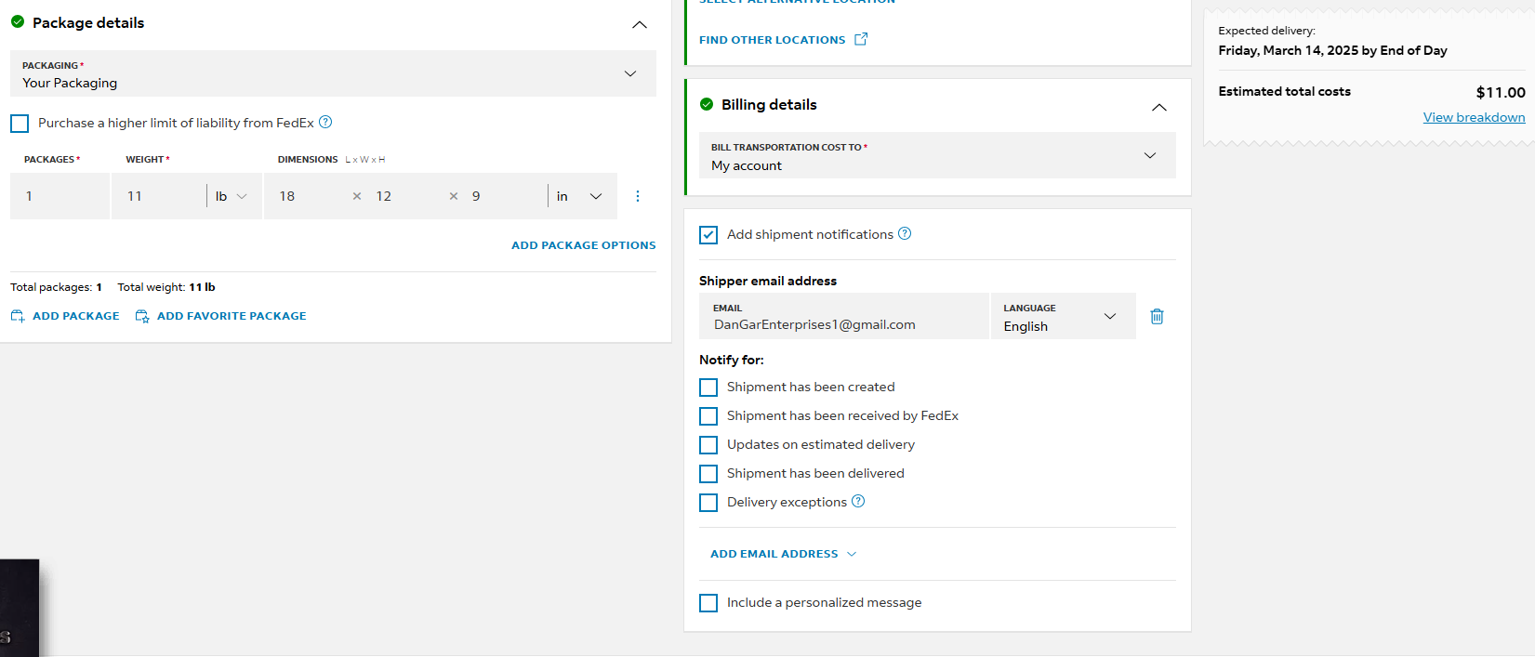Click the Add Favorite Package star-box icon
Image resolution: width=1535 pixels, height=657 pixels.
[142, 316]
